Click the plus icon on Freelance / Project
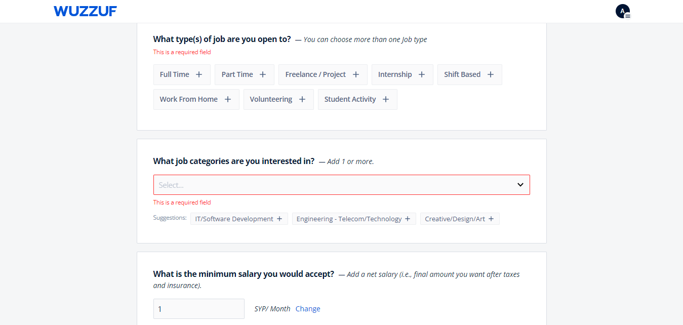Viewport: 683px width, 325px height. [356, 74]
